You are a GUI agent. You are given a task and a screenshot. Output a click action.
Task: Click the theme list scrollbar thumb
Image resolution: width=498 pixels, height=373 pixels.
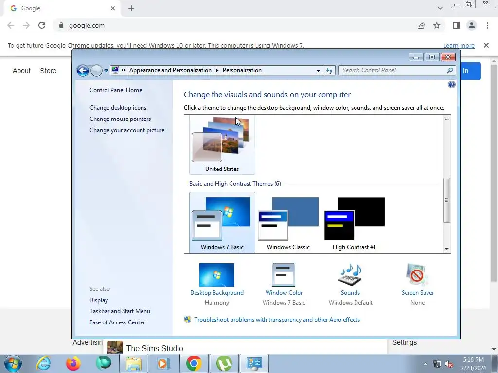pyautogui.click(x=447, y=200)
